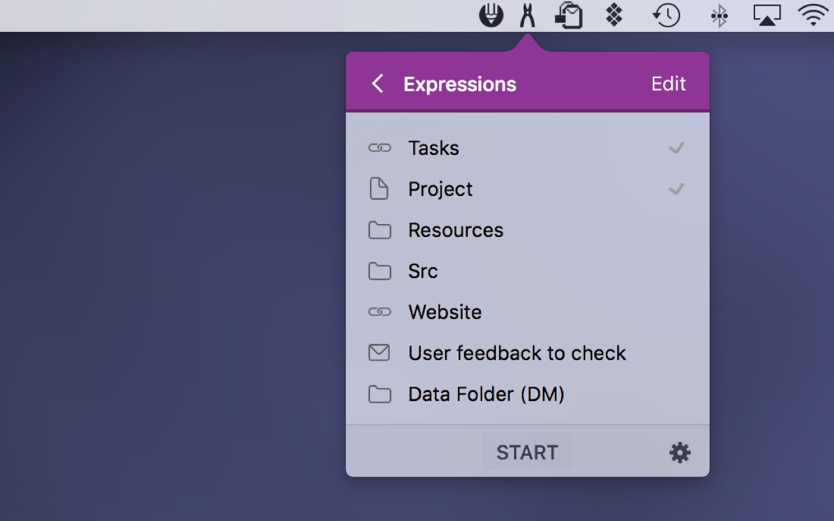Open Time Machine menu bar icon
834x521 pixels.
click(667, 15)
